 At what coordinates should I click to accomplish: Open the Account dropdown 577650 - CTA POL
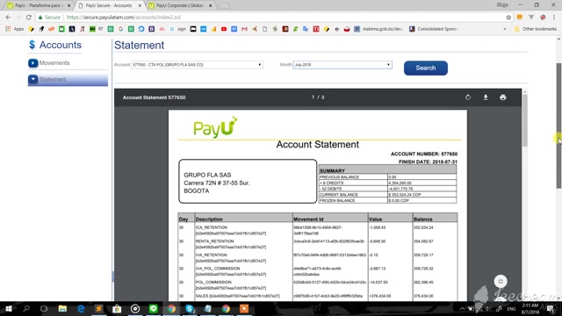coord(197,65)
